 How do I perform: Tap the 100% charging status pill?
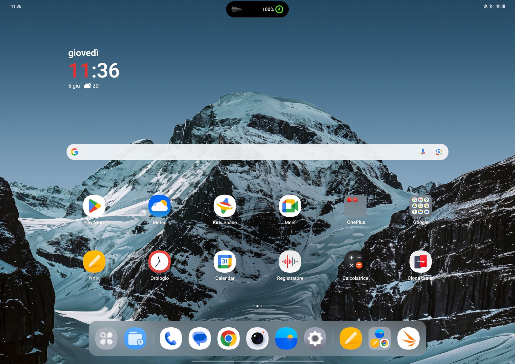click(x=257, y=9)
